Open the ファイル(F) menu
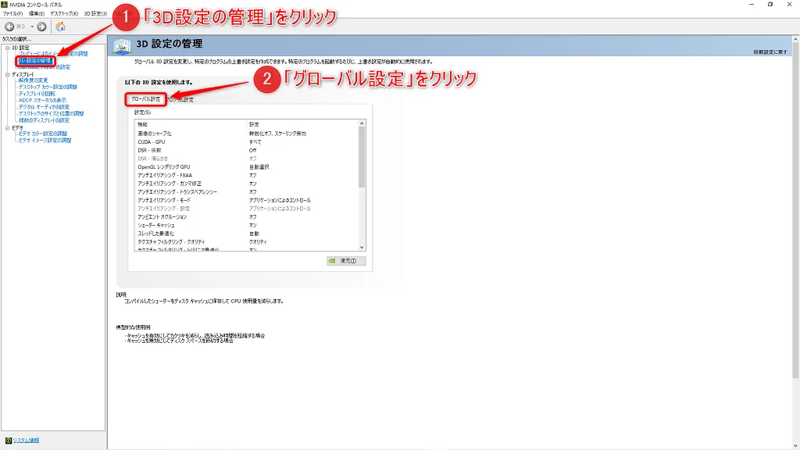Screen dimensions: 800x450 coord(12,14)
